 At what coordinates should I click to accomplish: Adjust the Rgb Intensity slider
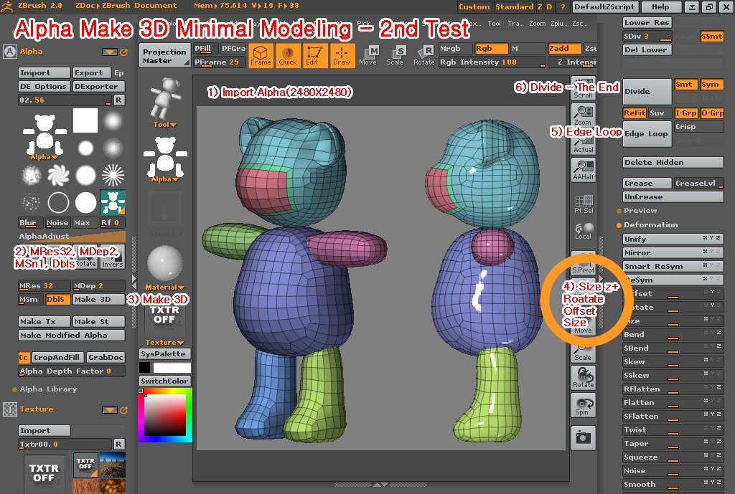492,62
